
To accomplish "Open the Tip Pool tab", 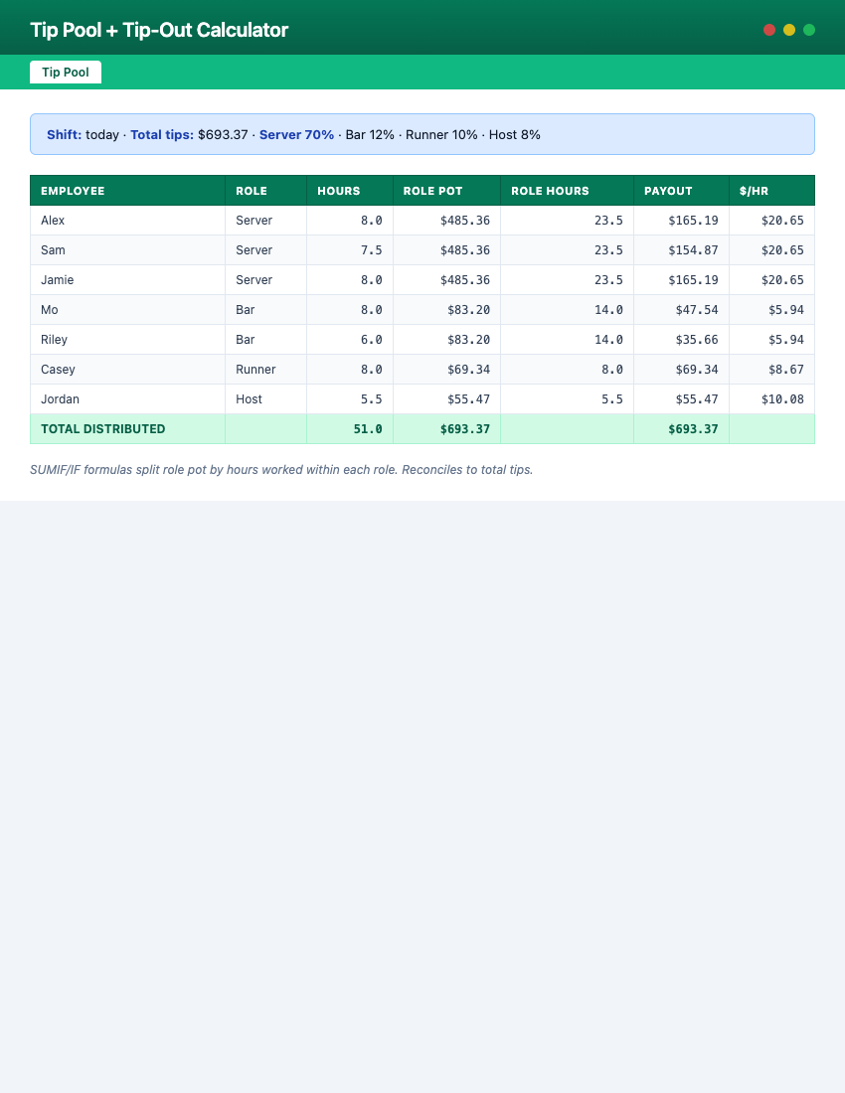I will pyautogui.click(x=66, y=72).
